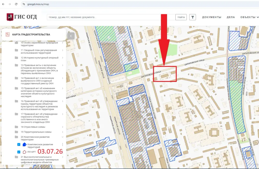Click the ГИС ОГД logo

[x=22, y=17]
